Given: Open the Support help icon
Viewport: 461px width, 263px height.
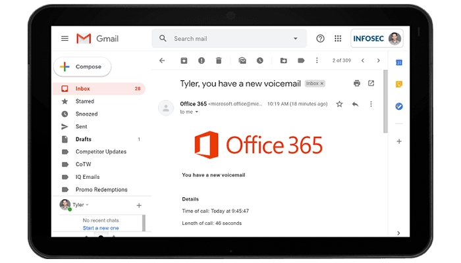Looking at the screenshot, I should [x=320, y=38].
